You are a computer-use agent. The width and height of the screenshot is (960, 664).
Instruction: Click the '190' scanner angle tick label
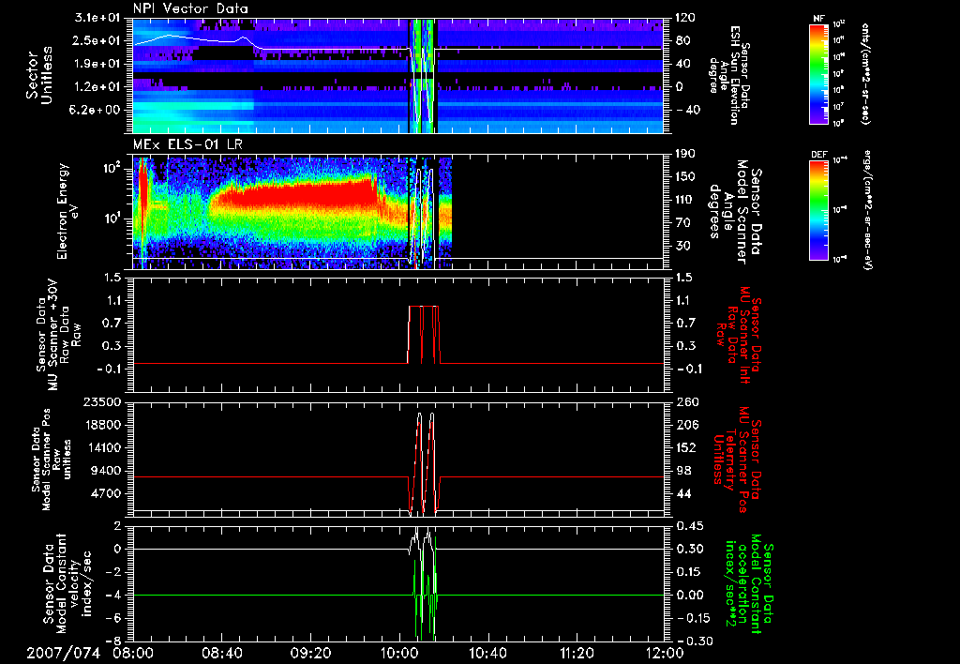tap(685, 154)
